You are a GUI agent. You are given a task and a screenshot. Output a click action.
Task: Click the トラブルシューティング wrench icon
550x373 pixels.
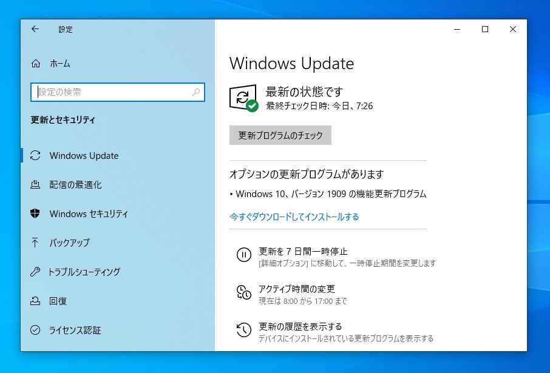(x=35, y=272)
